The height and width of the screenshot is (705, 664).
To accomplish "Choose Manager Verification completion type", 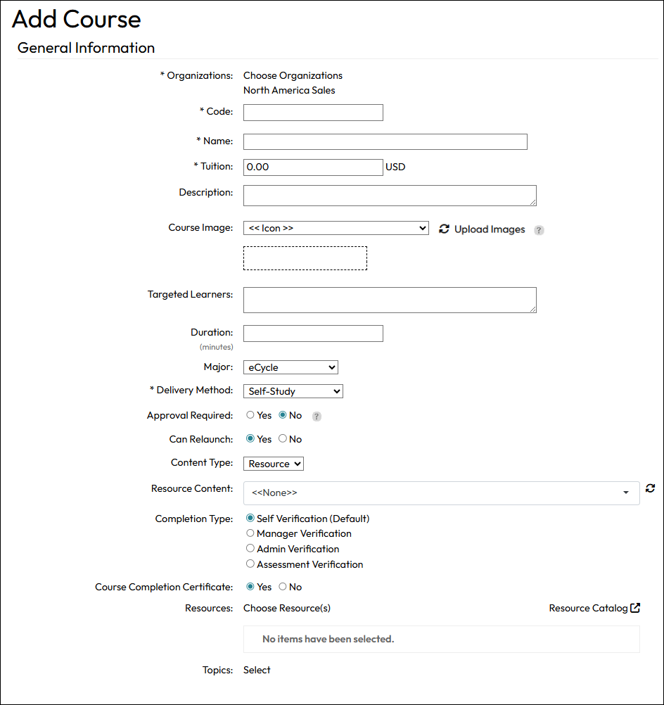I will 250,533.
